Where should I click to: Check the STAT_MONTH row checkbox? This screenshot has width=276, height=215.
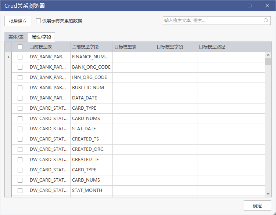pos(20,190)
